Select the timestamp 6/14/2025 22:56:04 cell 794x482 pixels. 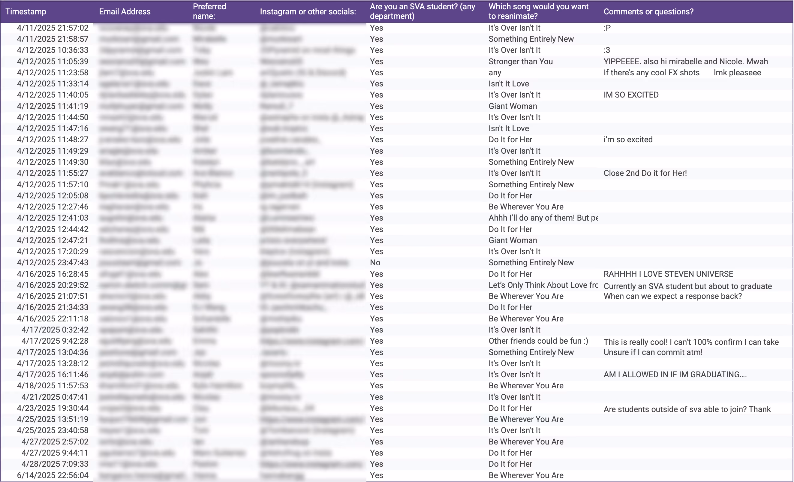[x=53, y=475]
